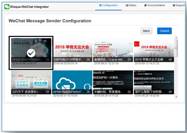The width and height of the screenshot is (187, 133).
Task: Open the Support tab
Action: (x=179, y=5)
